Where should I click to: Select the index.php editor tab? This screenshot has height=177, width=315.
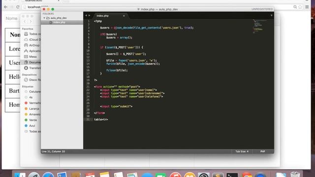102,16
